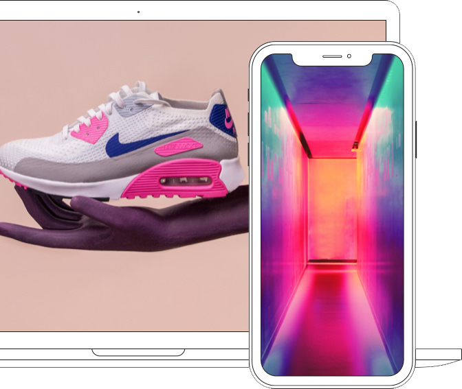Click the purple hand holding the sneaker
462x389 pixels.
coord(137,220)
